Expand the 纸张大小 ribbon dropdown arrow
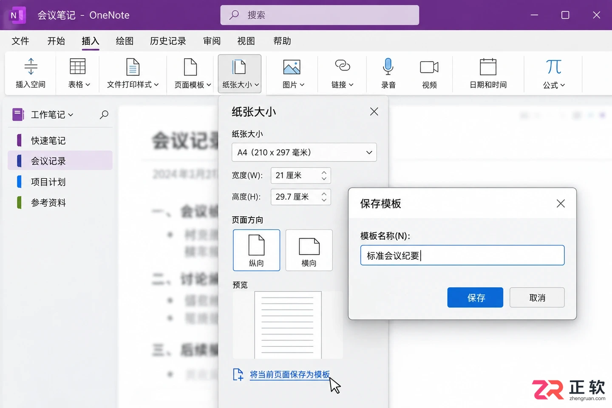The image size is (612, 408). pos(257,85)
